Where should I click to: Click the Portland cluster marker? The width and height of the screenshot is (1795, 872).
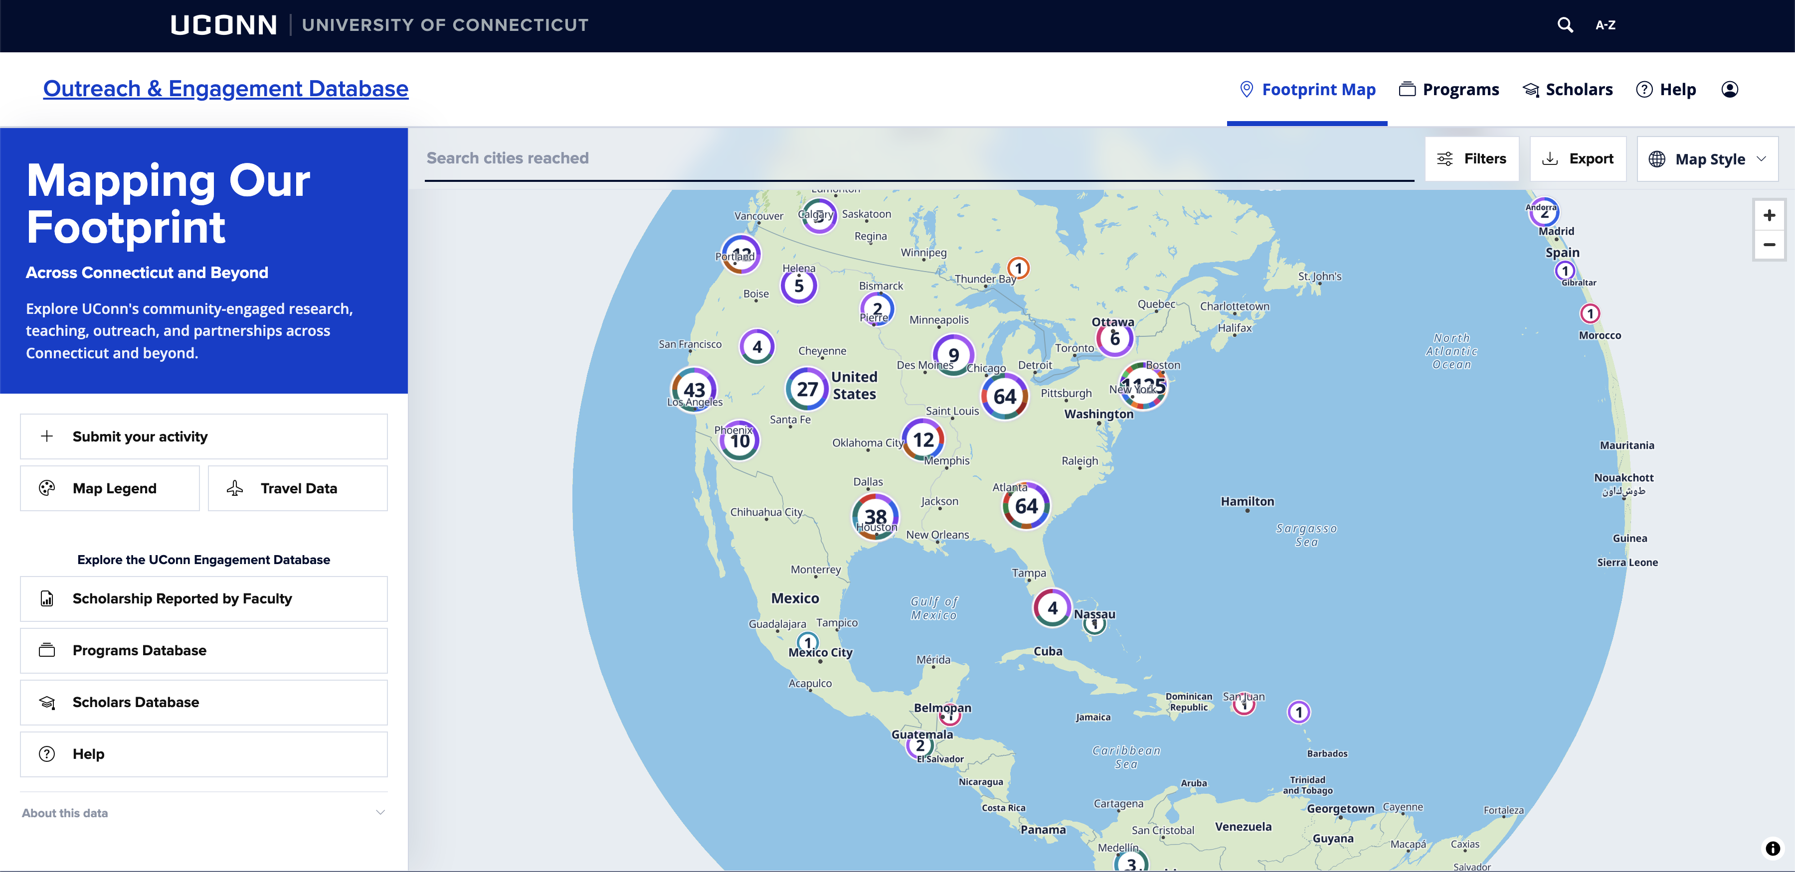point(741,254)
